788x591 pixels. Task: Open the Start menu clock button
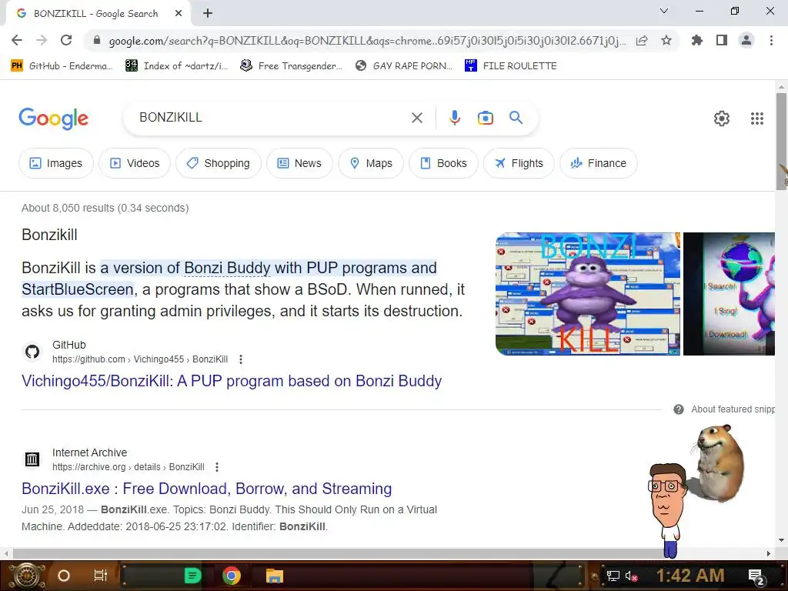[x=26, y=576]
